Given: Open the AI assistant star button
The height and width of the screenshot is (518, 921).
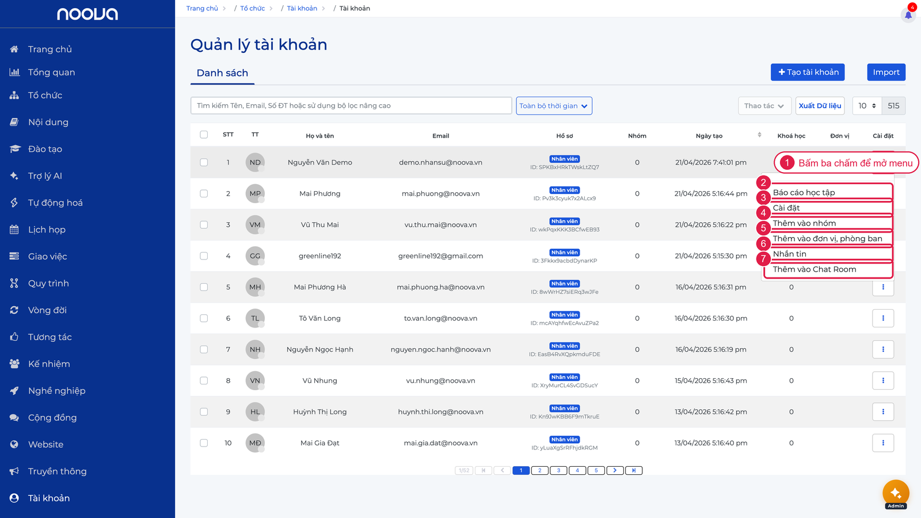Looking at the screenshot, I should click(x=896, y=493).
